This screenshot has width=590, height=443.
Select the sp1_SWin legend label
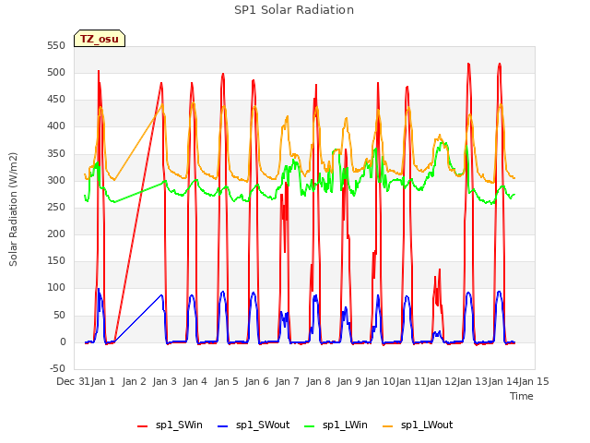179,425
